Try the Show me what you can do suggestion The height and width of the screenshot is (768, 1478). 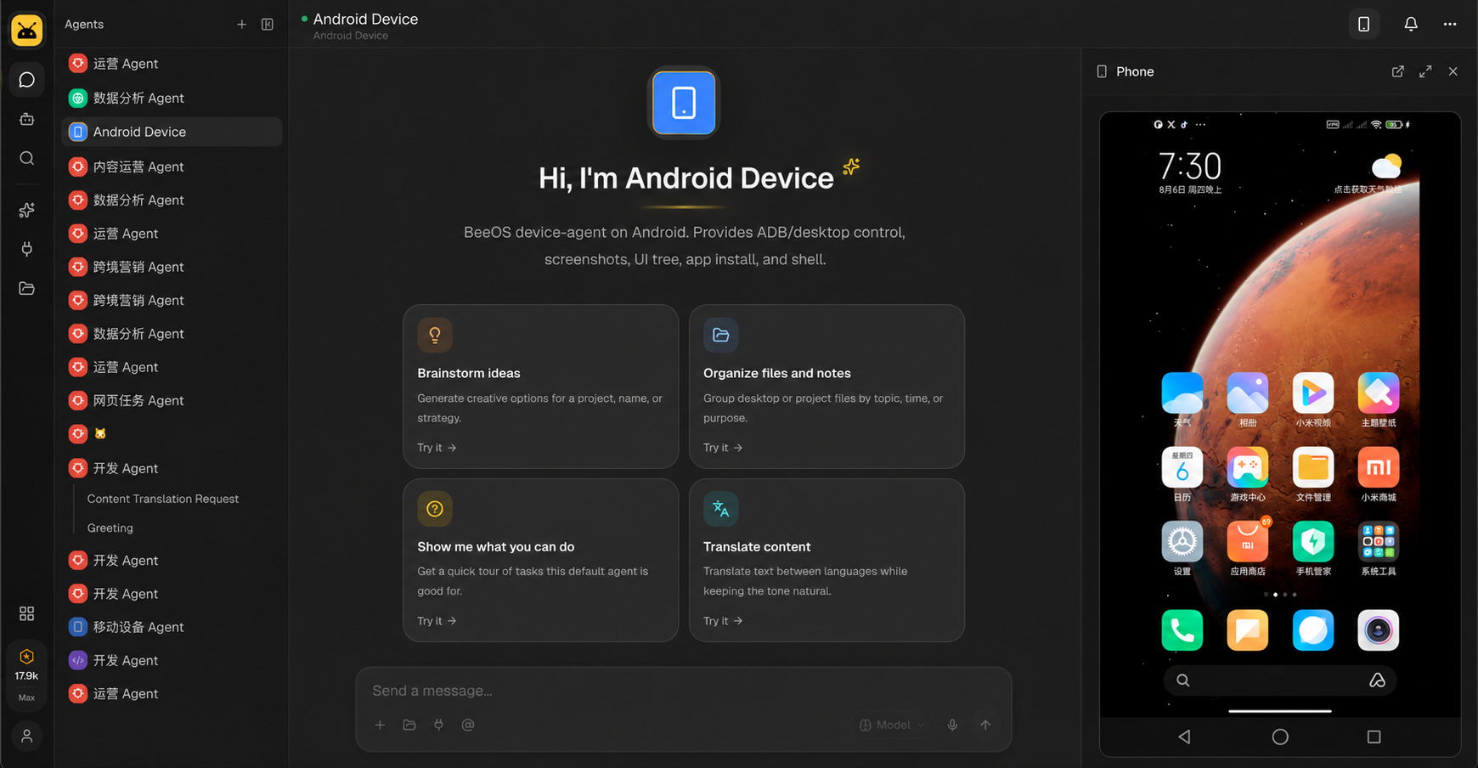541,560
